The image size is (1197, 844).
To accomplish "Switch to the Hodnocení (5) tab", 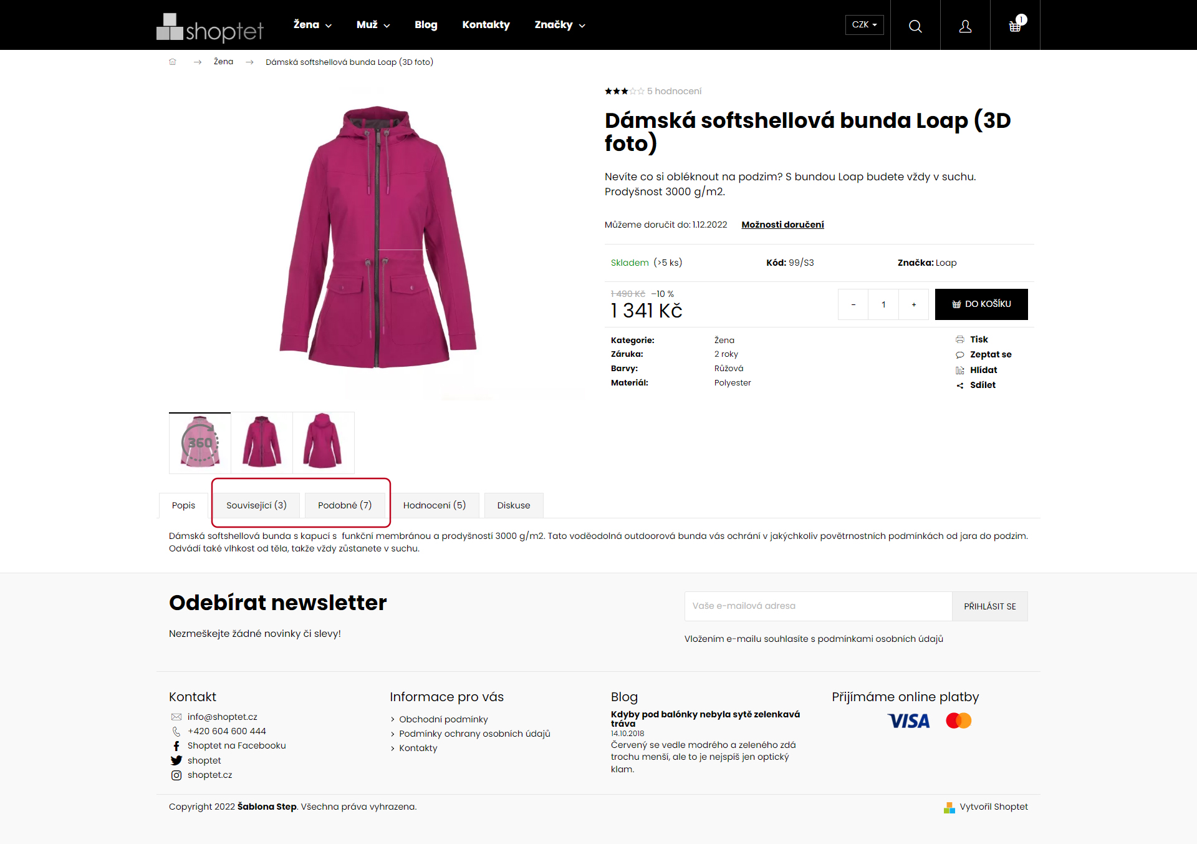I will coord(435,505).
